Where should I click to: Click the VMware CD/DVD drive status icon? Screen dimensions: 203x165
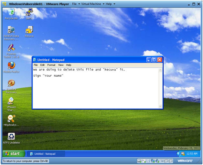(x=144, y=161)
